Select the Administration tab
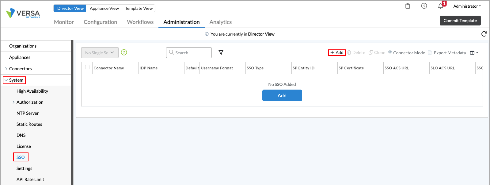 pyautogui.click(x=181, y=22)
